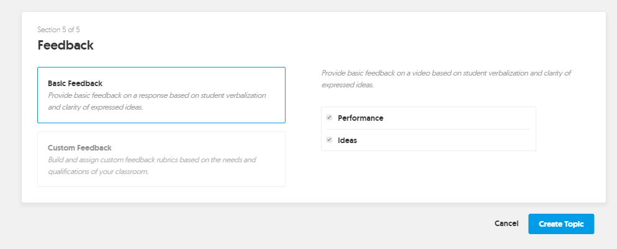
Task: Click 'and clarity of expressed ideas' in Basic Feedback card
Action: click(96, 107)
